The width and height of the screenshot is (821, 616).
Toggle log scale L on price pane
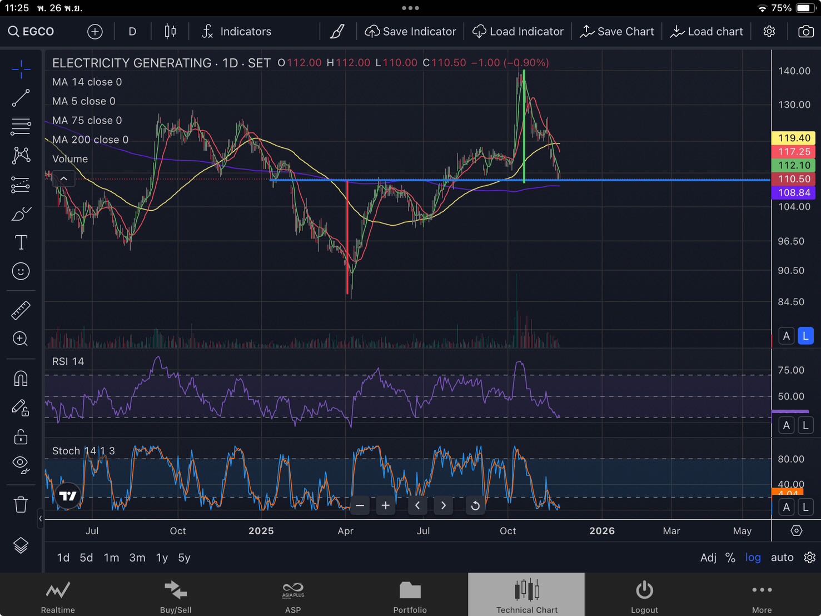coord(805,336)
